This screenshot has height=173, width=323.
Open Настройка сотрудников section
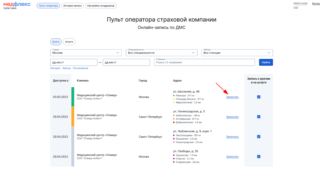coord(101,6)
